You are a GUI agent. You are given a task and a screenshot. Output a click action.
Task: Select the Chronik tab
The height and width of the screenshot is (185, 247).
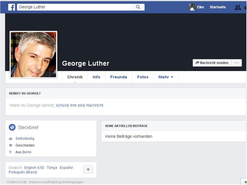coord(75,77)
